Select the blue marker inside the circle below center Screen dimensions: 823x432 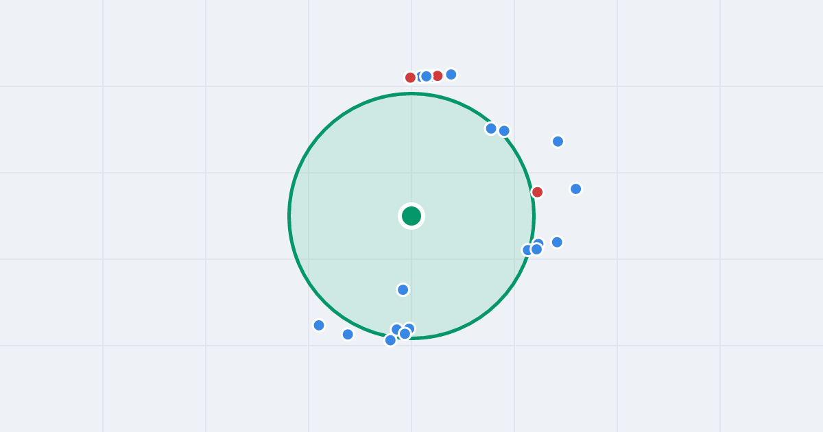(x=403, y=289)
